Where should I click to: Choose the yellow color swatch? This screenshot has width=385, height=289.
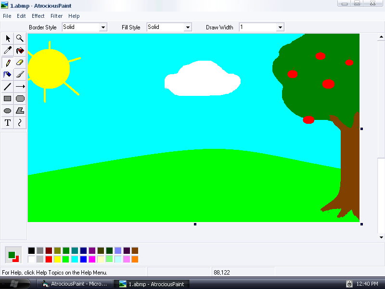(57, 260)
